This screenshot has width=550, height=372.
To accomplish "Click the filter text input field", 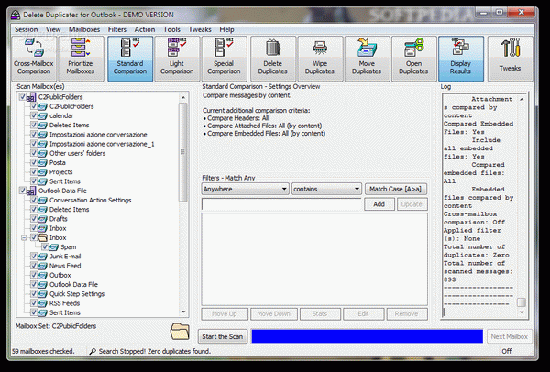I will click(281, 204).
